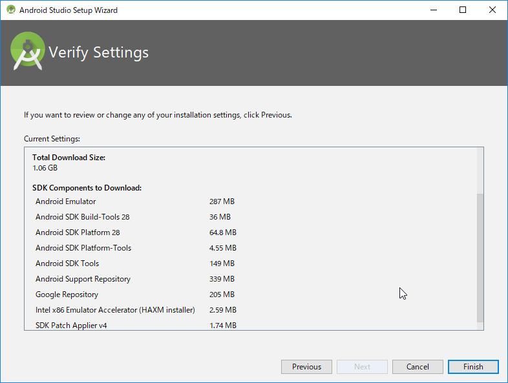Image resolution: width=508 pixels, height=383 pixels.
Task: Click the Current Settings label
Action: click(52, 139)
